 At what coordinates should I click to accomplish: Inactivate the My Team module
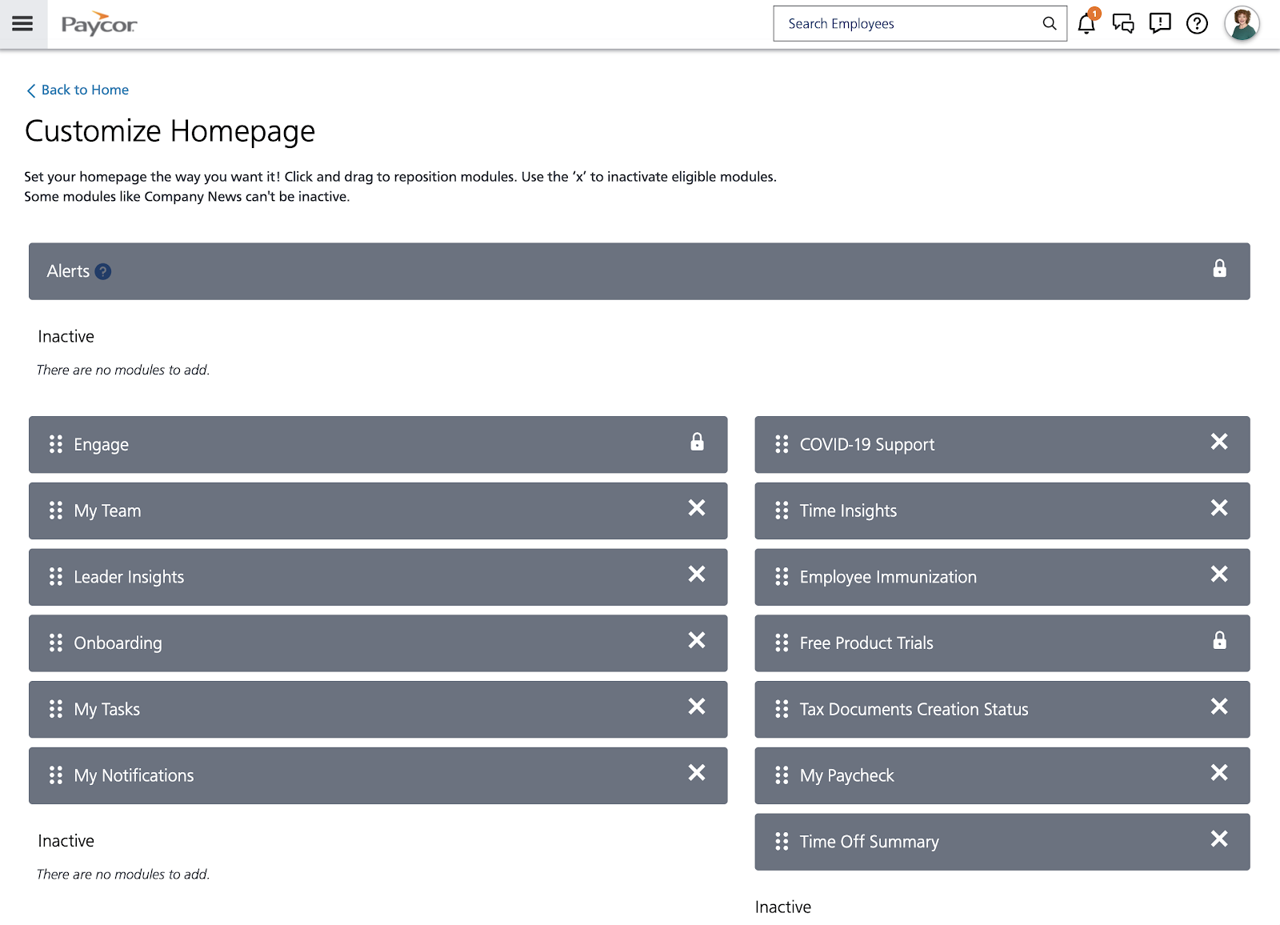[x=697, y=508]
